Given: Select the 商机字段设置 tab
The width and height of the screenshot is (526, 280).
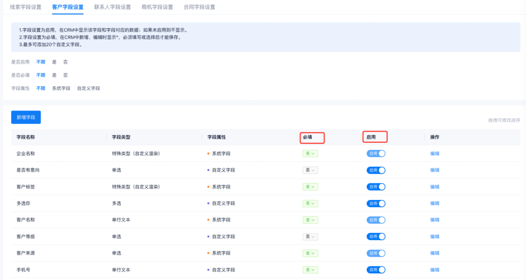Looking at the screenshot, I should (157, 7).
